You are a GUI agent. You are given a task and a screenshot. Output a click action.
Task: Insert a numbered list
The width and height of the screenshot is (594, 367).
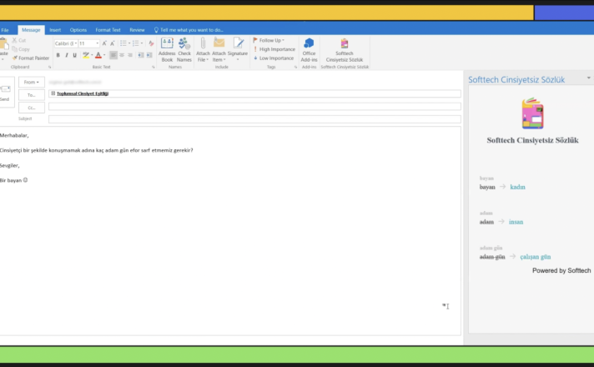[136, 43]
